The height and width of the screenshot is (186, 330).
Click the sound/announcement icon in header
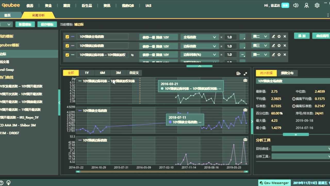tap(296, 5)
